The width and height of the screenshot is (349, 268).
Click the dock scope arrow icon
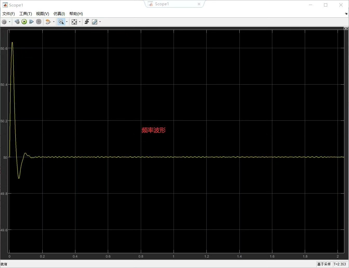pos(346,14)
